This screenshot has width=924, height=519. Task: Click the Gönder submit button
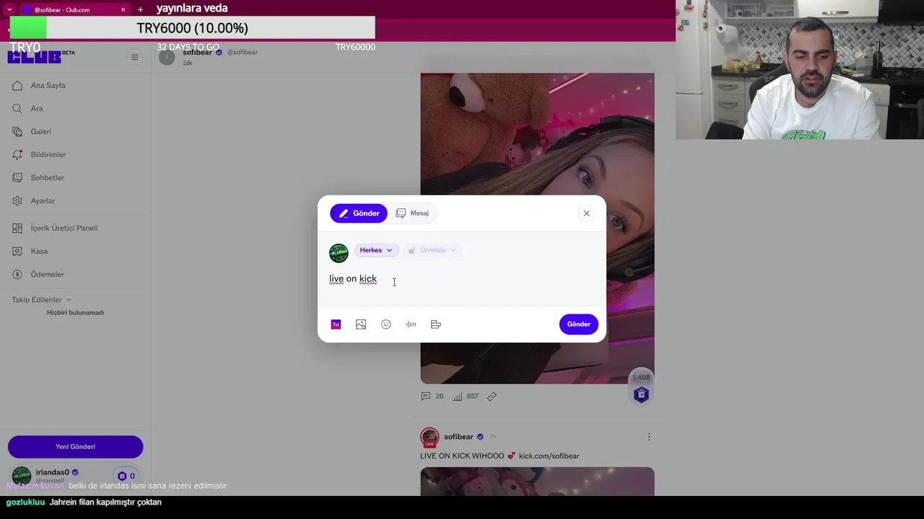(578, 324)
